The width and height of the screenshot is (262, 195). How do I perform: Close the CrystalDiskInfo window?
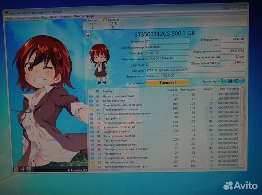pyautogui.click(x=243, y=7)
